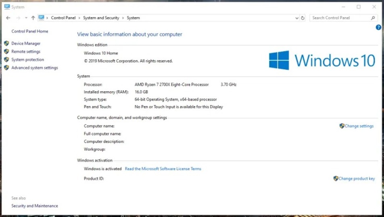
Task: Open Help with the blue question icon
Action: pos(378,27)
